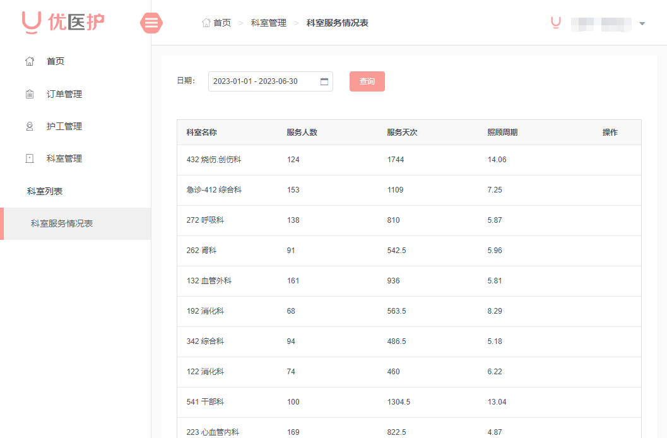This screenshot has width=667, height=438.
Task: Go to 首页 breadcrumb link
Action: pyautogui.click(x=222, y=23)
